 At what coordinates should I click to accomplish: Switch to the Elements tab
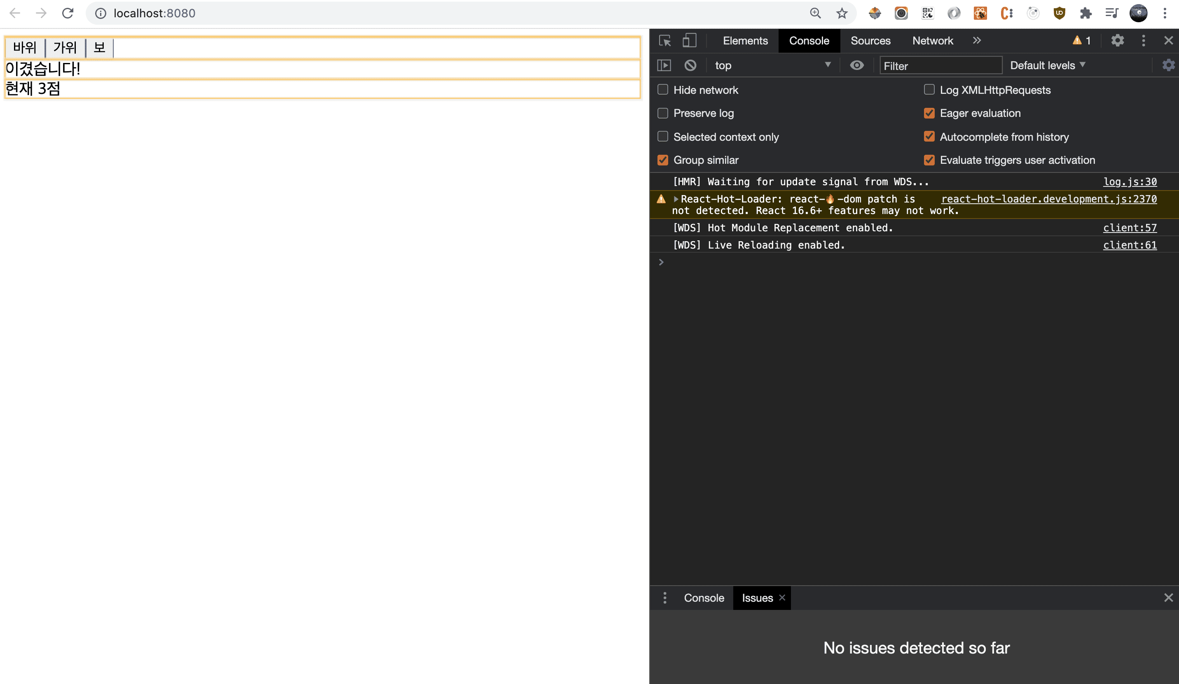(745, 41)
